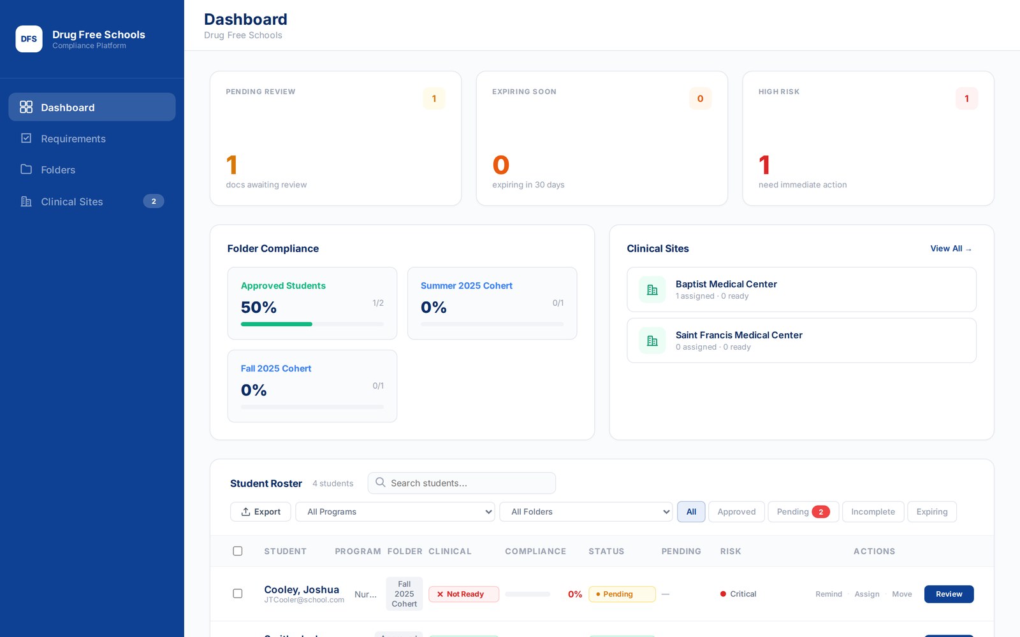Open the Approved Students folder card
The width and height of the screenshot is (1020, 637).
point(312,303)
